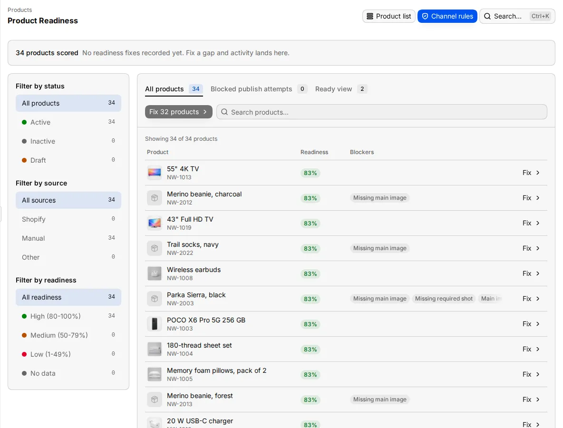Click 83% readiness badge for Wireless earbuds

pos(310,273)
